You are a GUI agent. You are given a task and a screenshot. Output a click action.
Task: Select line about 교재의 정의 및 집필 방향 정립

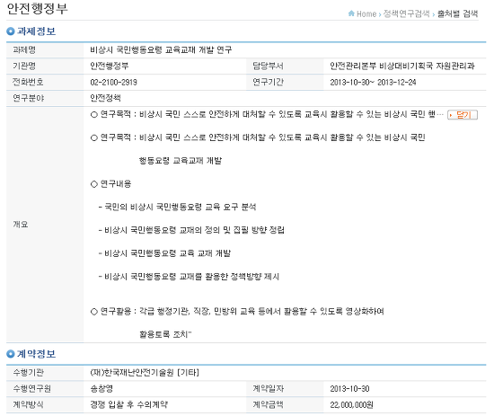click(x=191, y=230)
